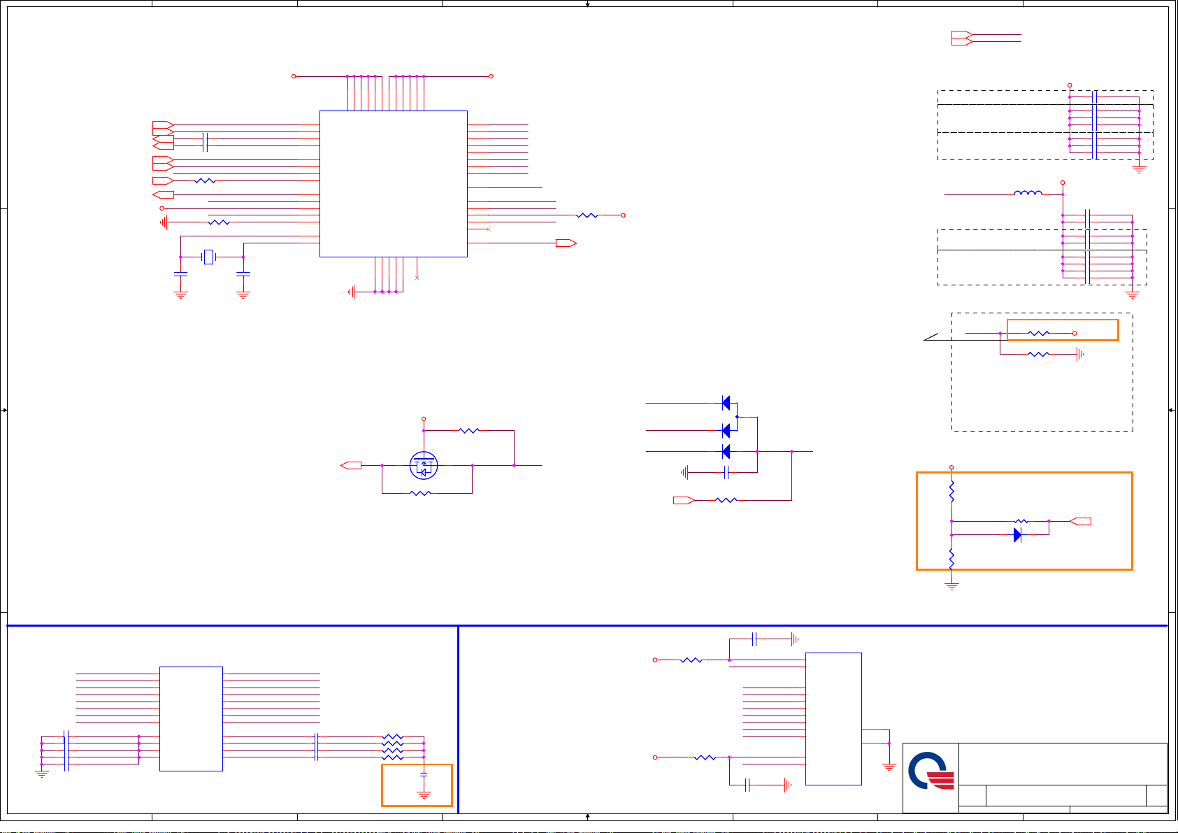Select the large square IC body
This screenshot has width=1178, height=833.
point(393,184)
